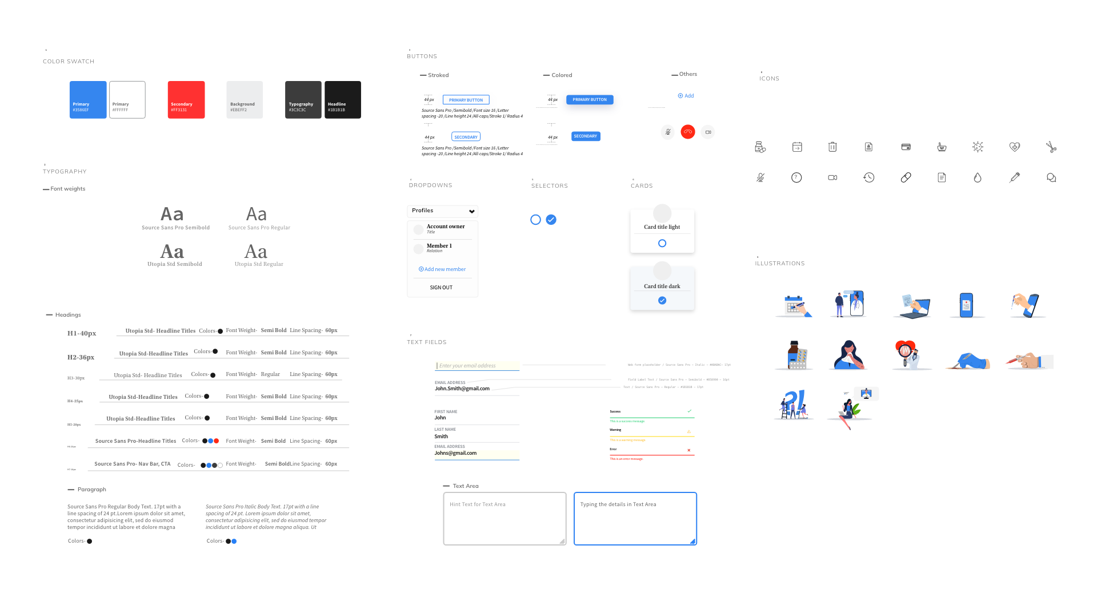The width and height of the screenshot is (1097, 594).
Task: Click the credit card icon
Action: pos(906,147)
